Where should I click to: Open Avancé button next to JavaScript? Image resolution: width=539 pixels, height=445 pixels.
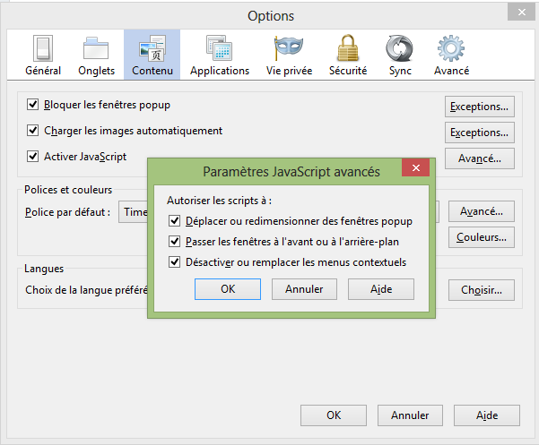480,158
